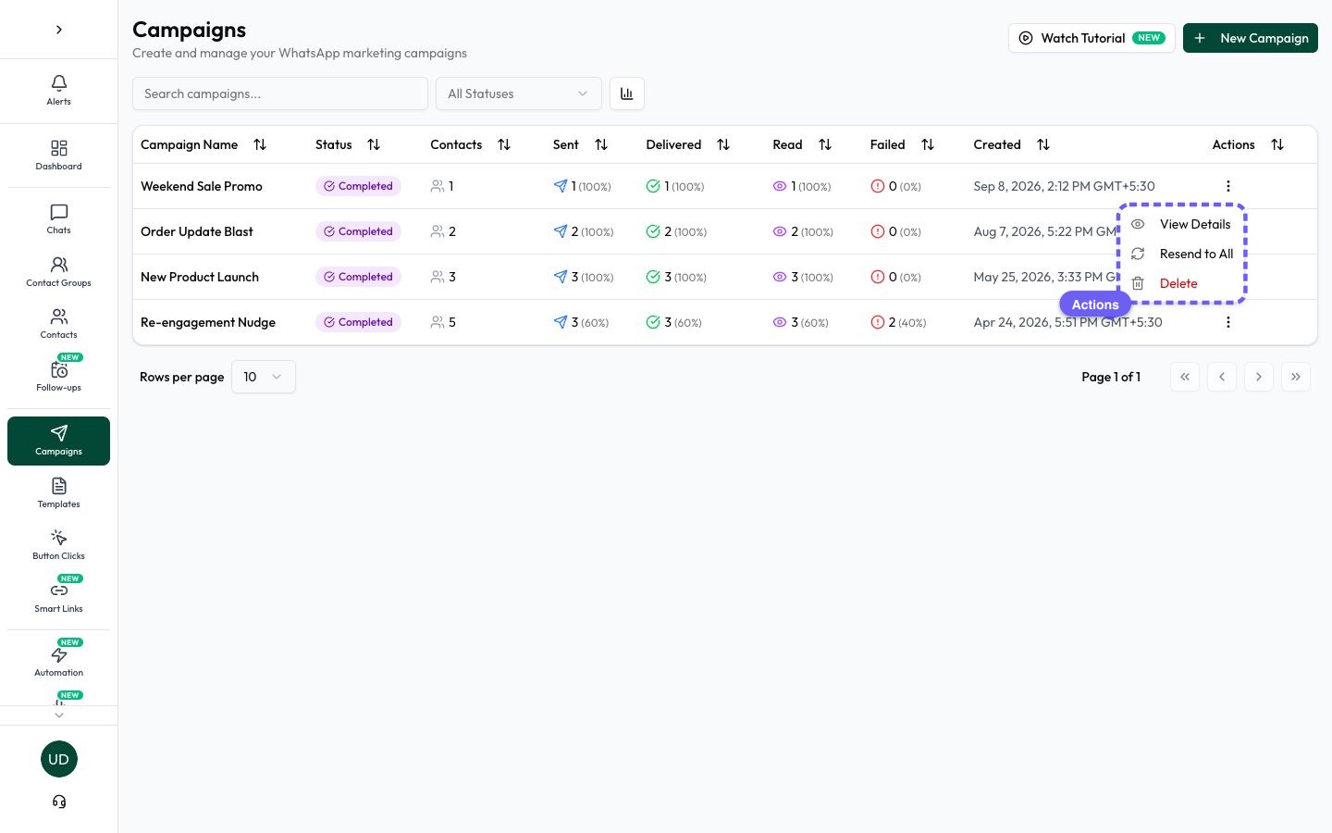Click the New Campaign button
The width and height of the screenshot is (1332, 833).
(x=1251, y=38)
